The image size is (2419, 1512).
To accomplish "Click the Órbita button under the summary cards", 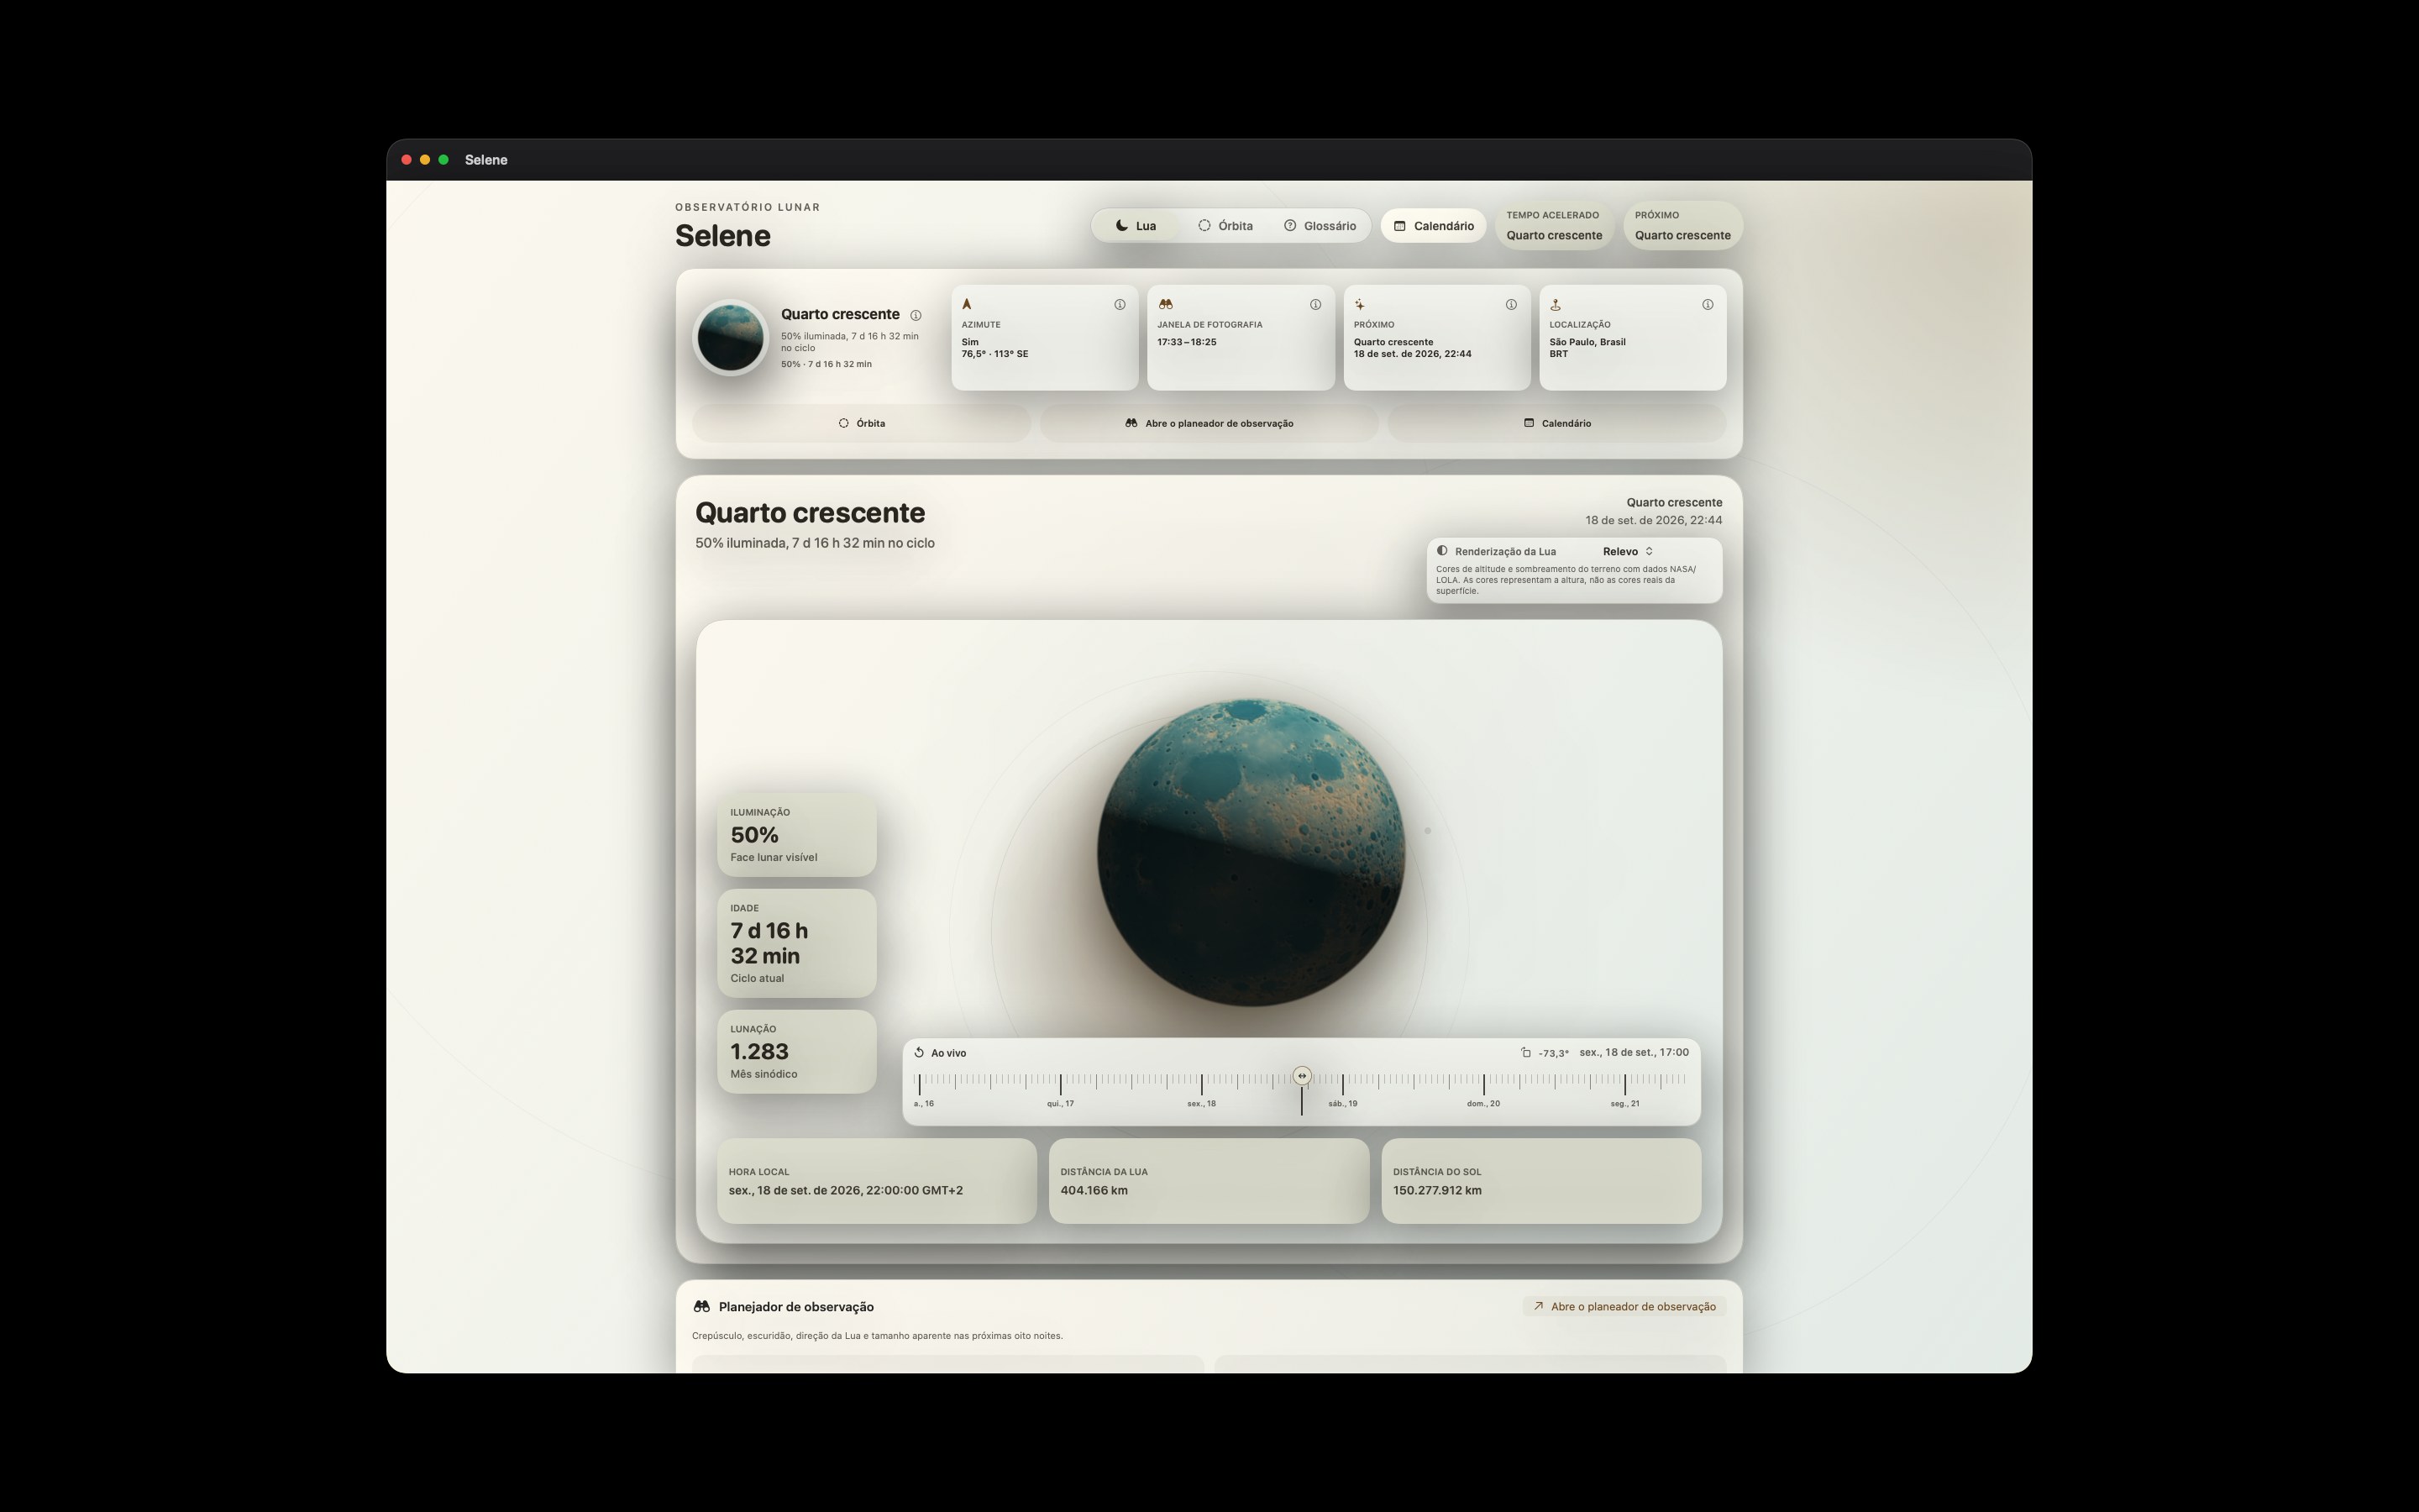I will click(862, 423).
